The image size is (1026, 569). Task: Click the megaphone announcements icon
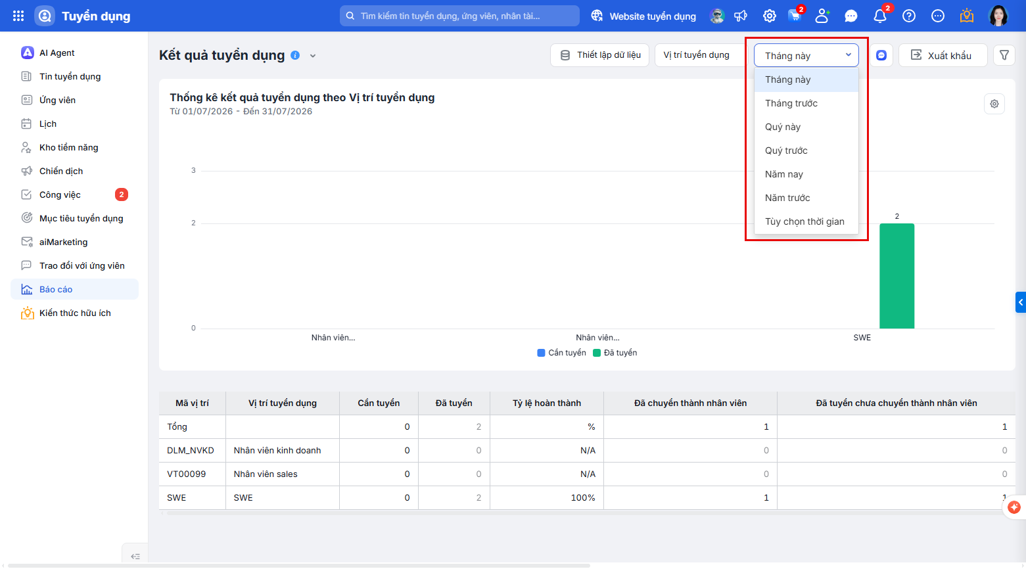coord(741,16)
